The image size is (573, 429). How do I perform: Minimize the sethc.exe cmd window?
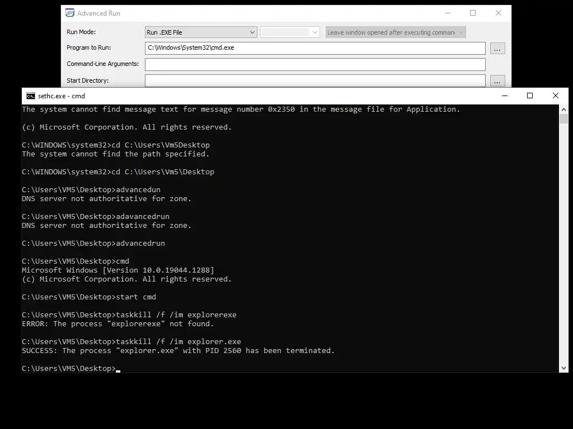click(505, 96)
